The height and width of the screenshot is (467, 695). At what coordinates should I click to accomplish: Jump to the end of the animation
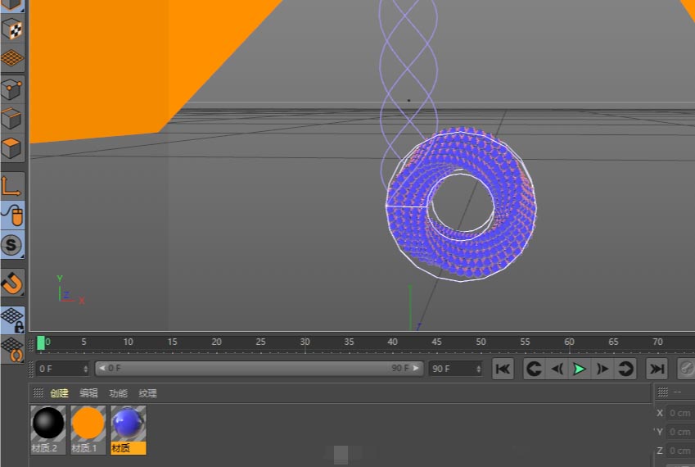click(657, 369)
